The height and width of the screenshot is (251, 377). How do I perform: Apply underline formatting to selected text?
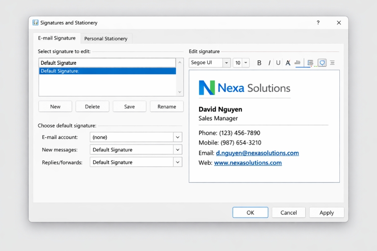coord(278,63)
